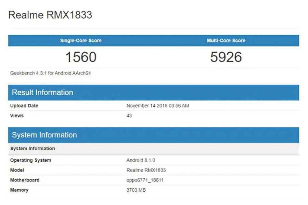The width and height of the screenshot is (308, 205).
Task: Select the Android 8.1.0 value
Action: 141,160
